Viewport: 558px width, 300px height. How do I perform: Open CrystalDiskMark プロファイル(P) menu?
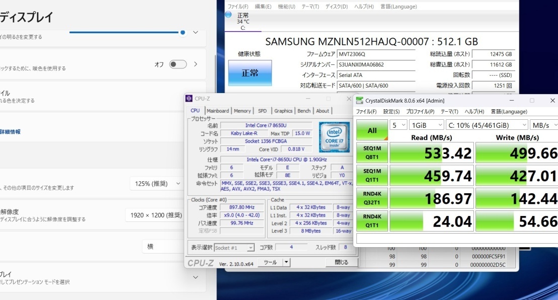tap(420, 112)
